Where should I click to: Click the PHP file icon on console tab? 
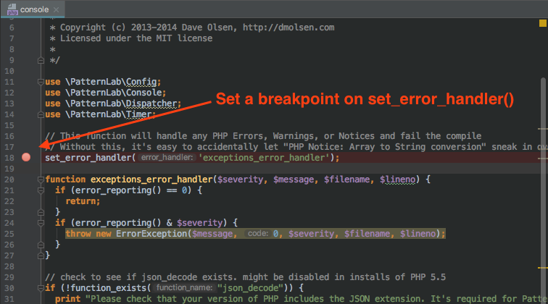(x=12, y=10)
